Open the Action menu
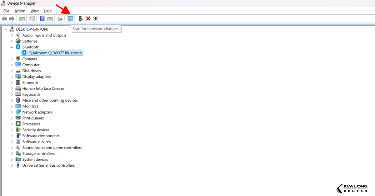 [20, 11]
